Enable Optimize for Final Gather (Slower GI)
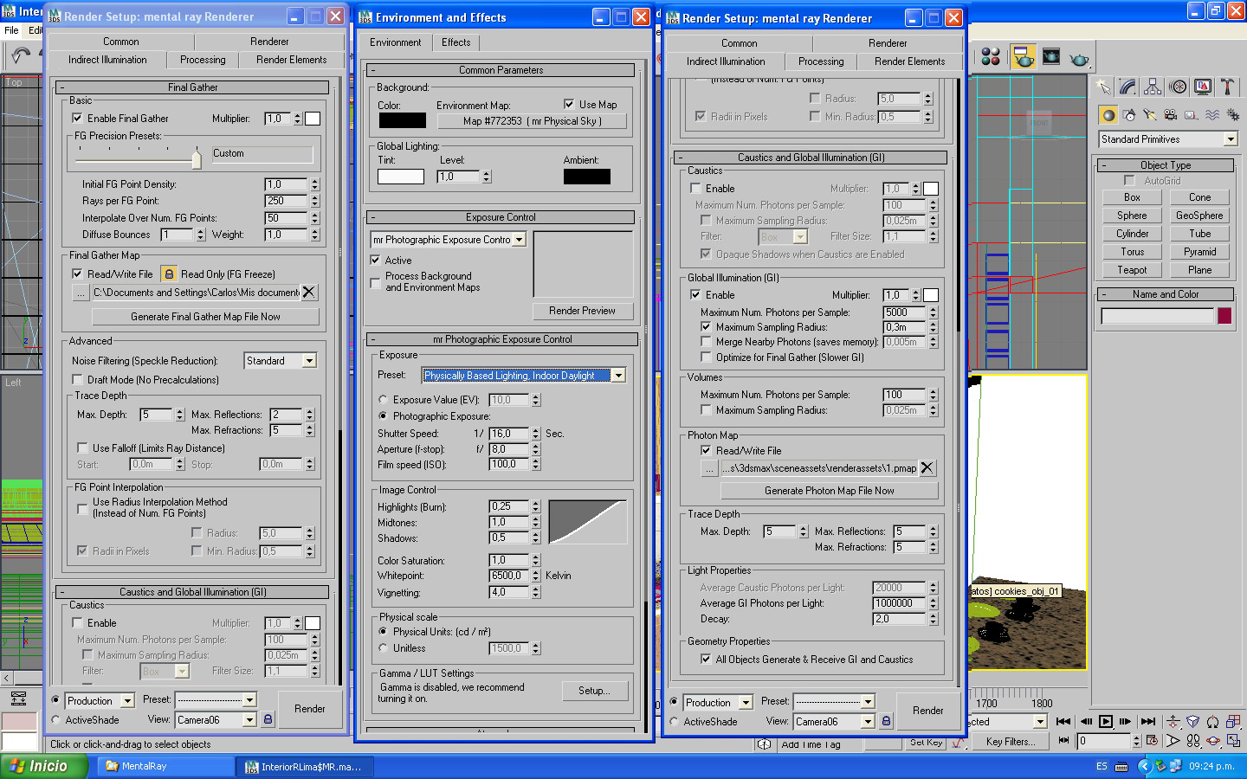The width and height of the screenshot is (1247, 779). point(706,357)
